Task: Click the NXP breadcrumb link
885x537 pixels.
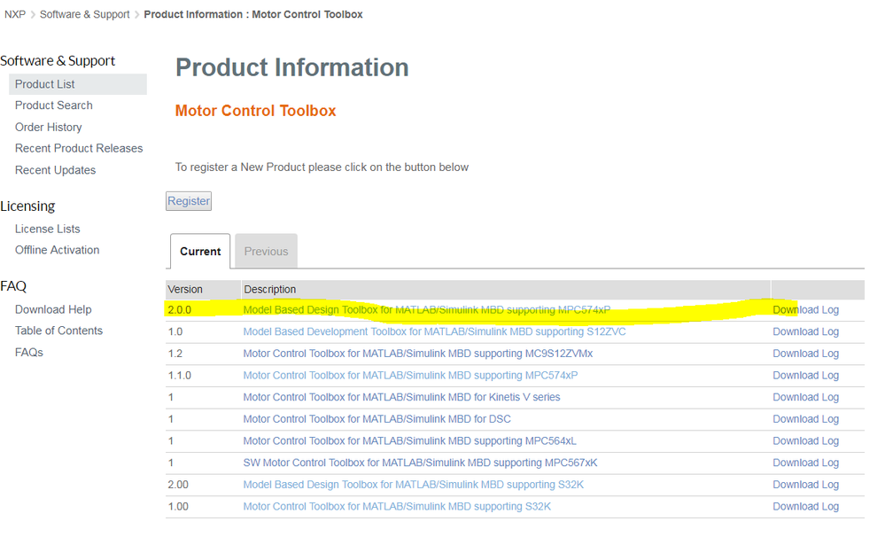Action: 15,14
